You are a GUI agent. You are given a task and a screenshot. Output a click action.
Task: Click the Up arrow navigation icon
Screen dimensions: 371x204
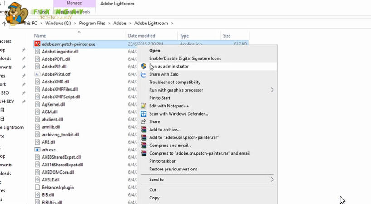(x=4, y=24)
